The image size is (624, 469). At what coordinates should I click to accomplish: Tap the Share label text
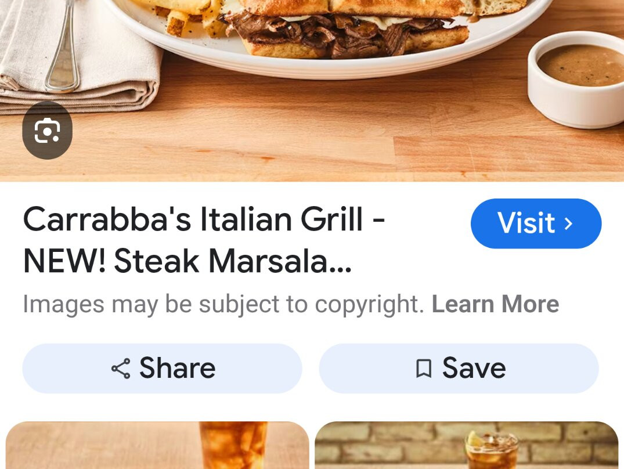pyautogui.click(x=178, y=368)
